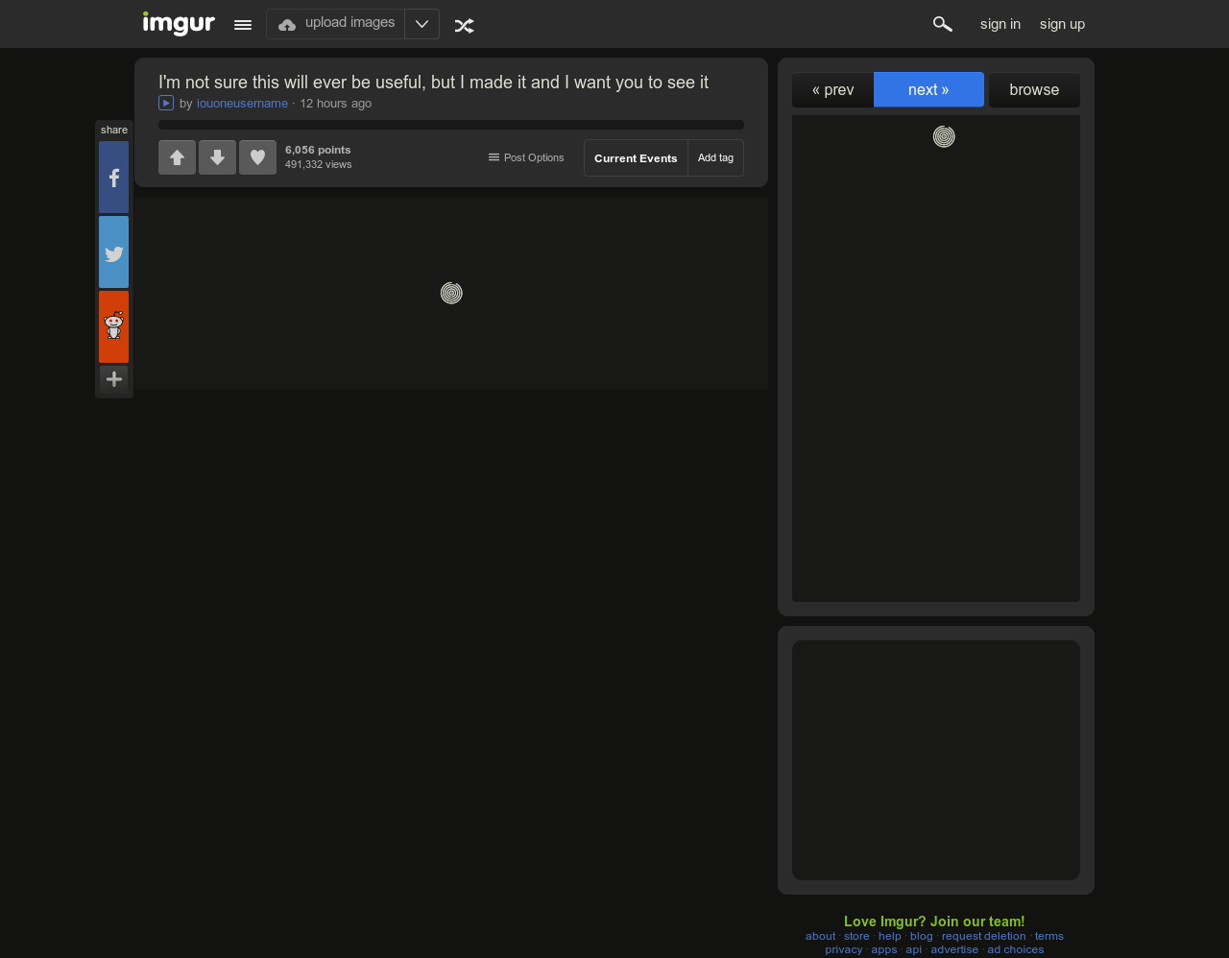Open the search magnifier icon
Viewport: 1229px width, 958px height.
(943, 24)
